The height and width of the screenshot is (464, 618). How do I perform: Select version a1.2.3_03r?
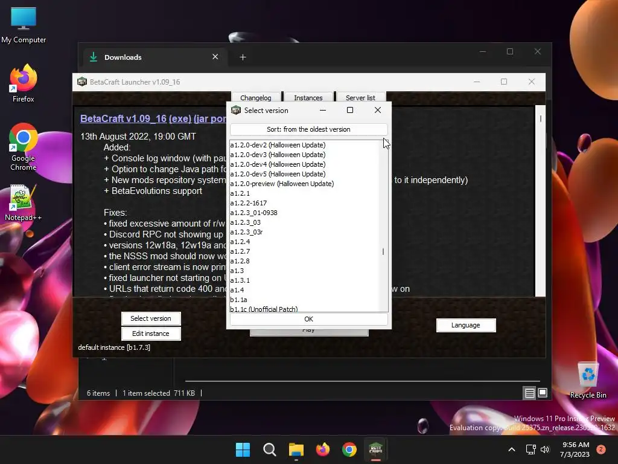305,232
